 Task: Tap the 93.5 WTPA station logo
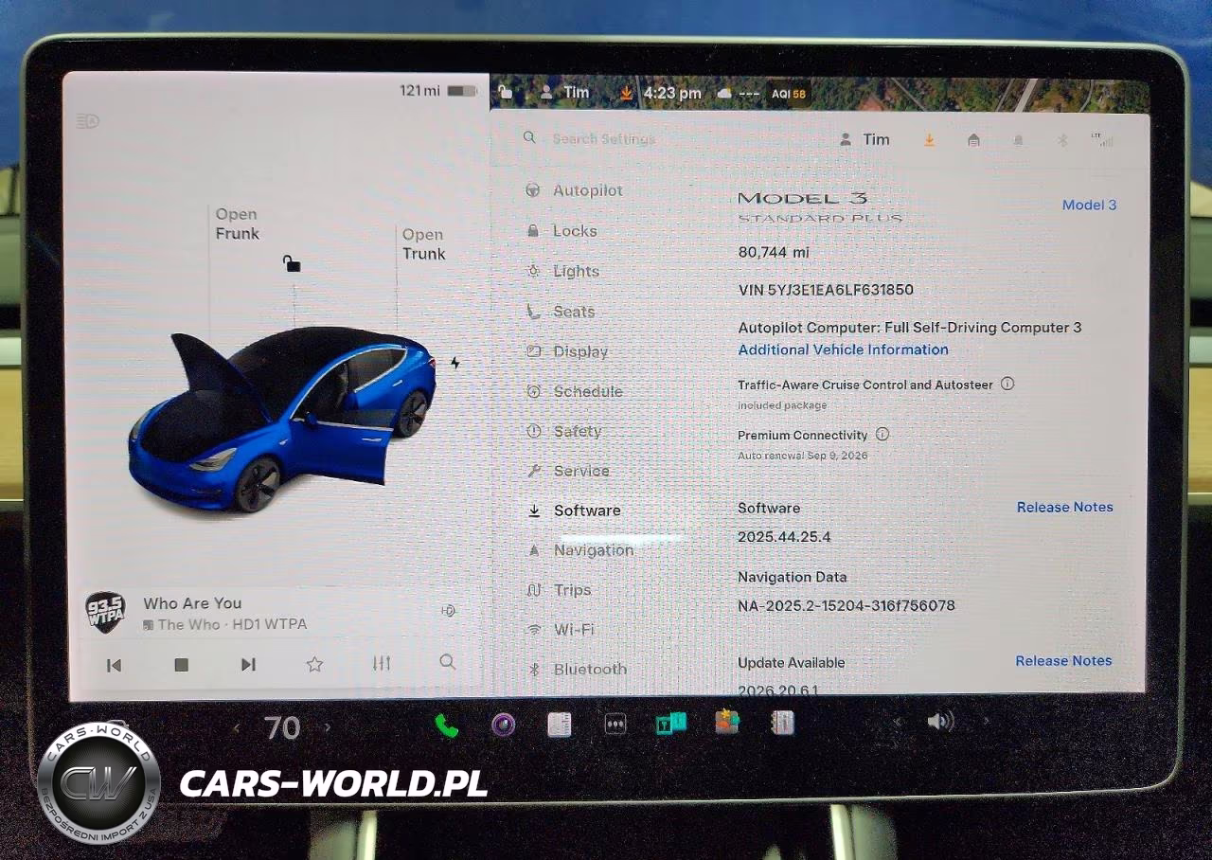click(105, 613)
